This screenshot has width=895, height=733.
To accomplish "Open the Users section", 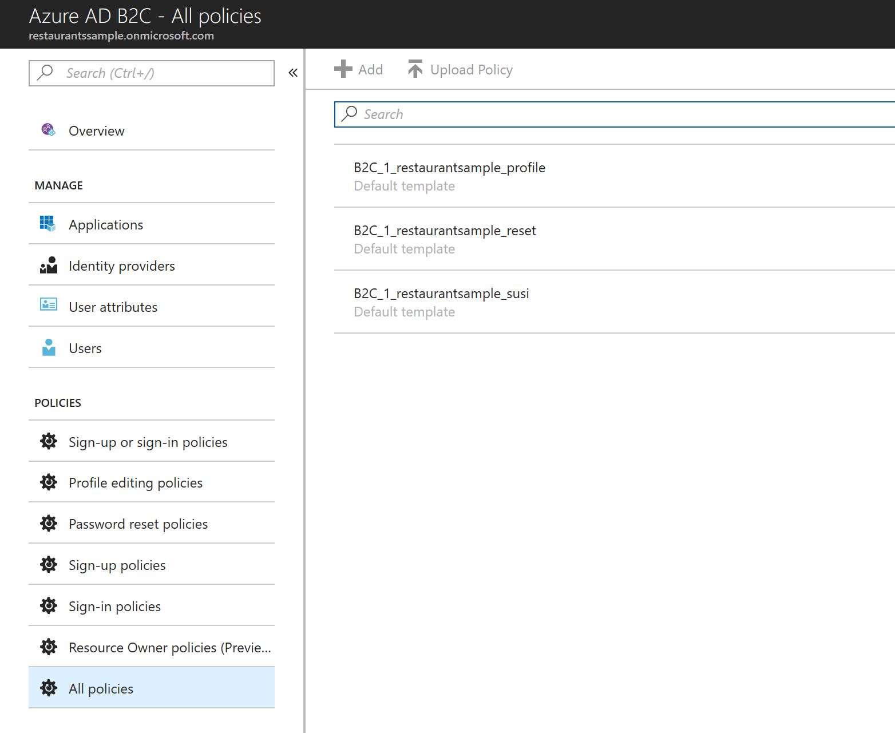I will tap(152, 347).
